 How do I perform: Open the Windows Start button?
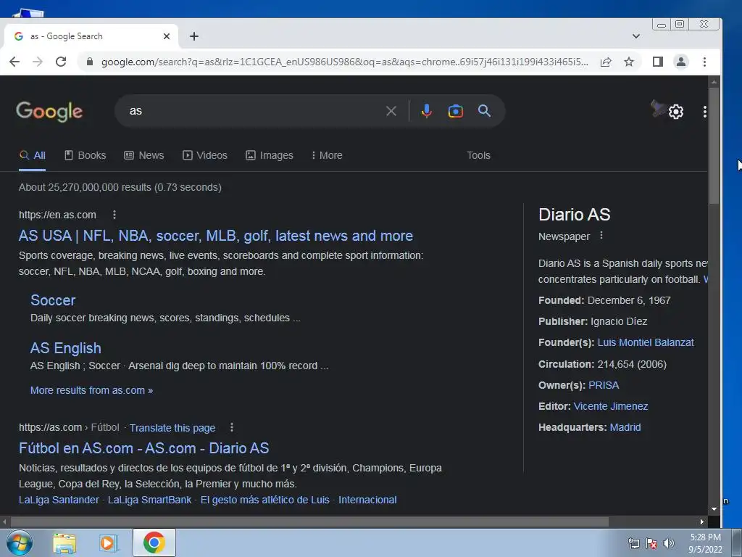20,542
